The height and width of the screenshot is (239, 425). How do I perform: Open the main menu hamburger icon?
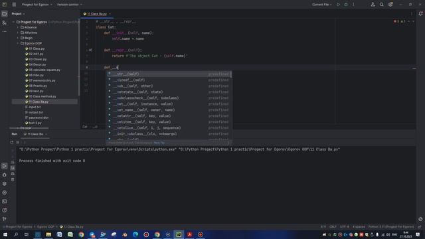point(14,5)
